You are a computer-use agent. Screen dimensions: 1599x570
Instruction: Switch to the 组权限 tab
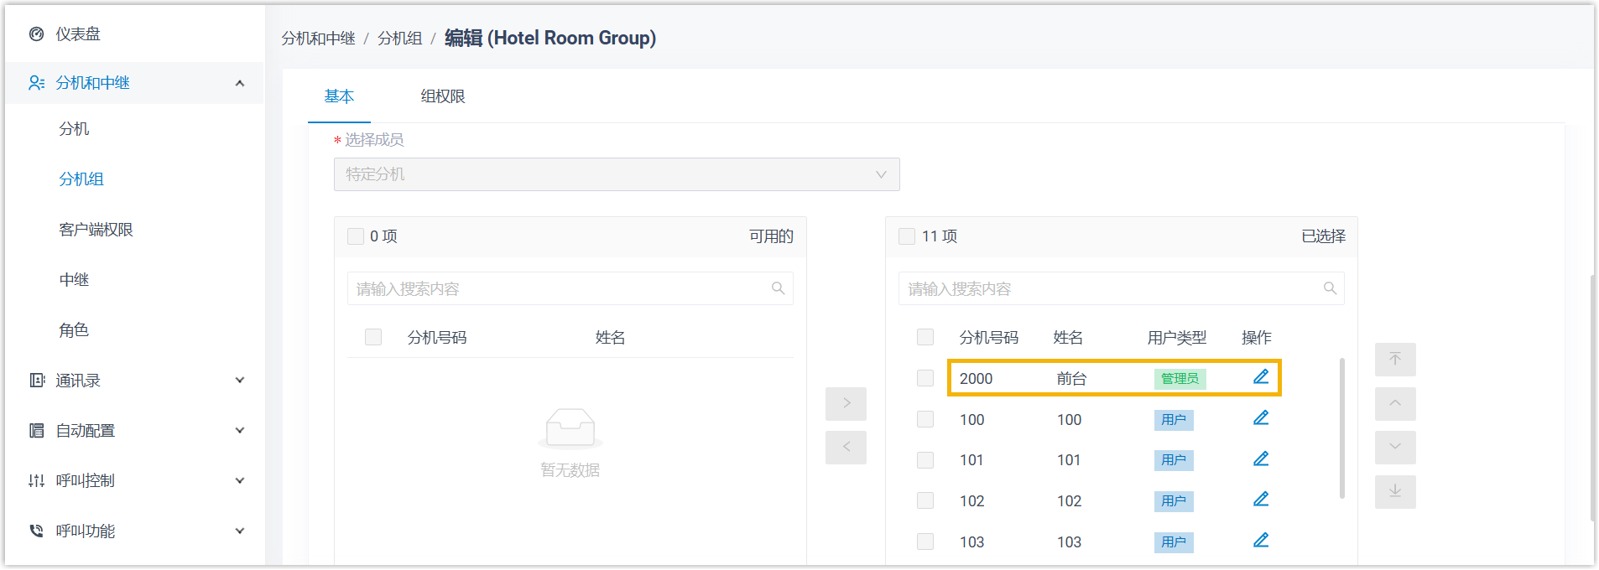point(443,96)
